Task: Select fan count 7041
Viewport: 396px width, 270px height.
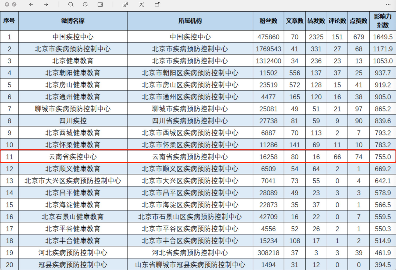Action: (x=269, y=181)
